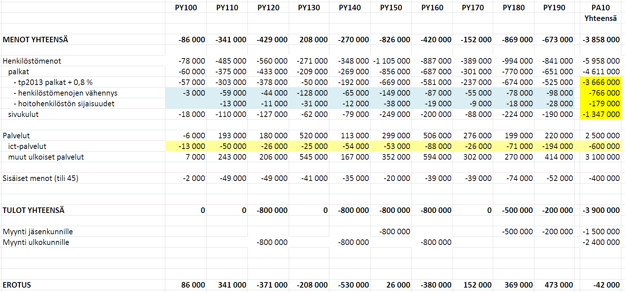Screen dimensions: 625x292
Task: Click the TULOT YHTEENSÄ row label
Action: (x=34, y=210)
